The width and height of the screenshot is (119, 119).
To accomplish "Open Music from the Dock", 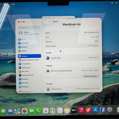I will (x=81, y=110).
